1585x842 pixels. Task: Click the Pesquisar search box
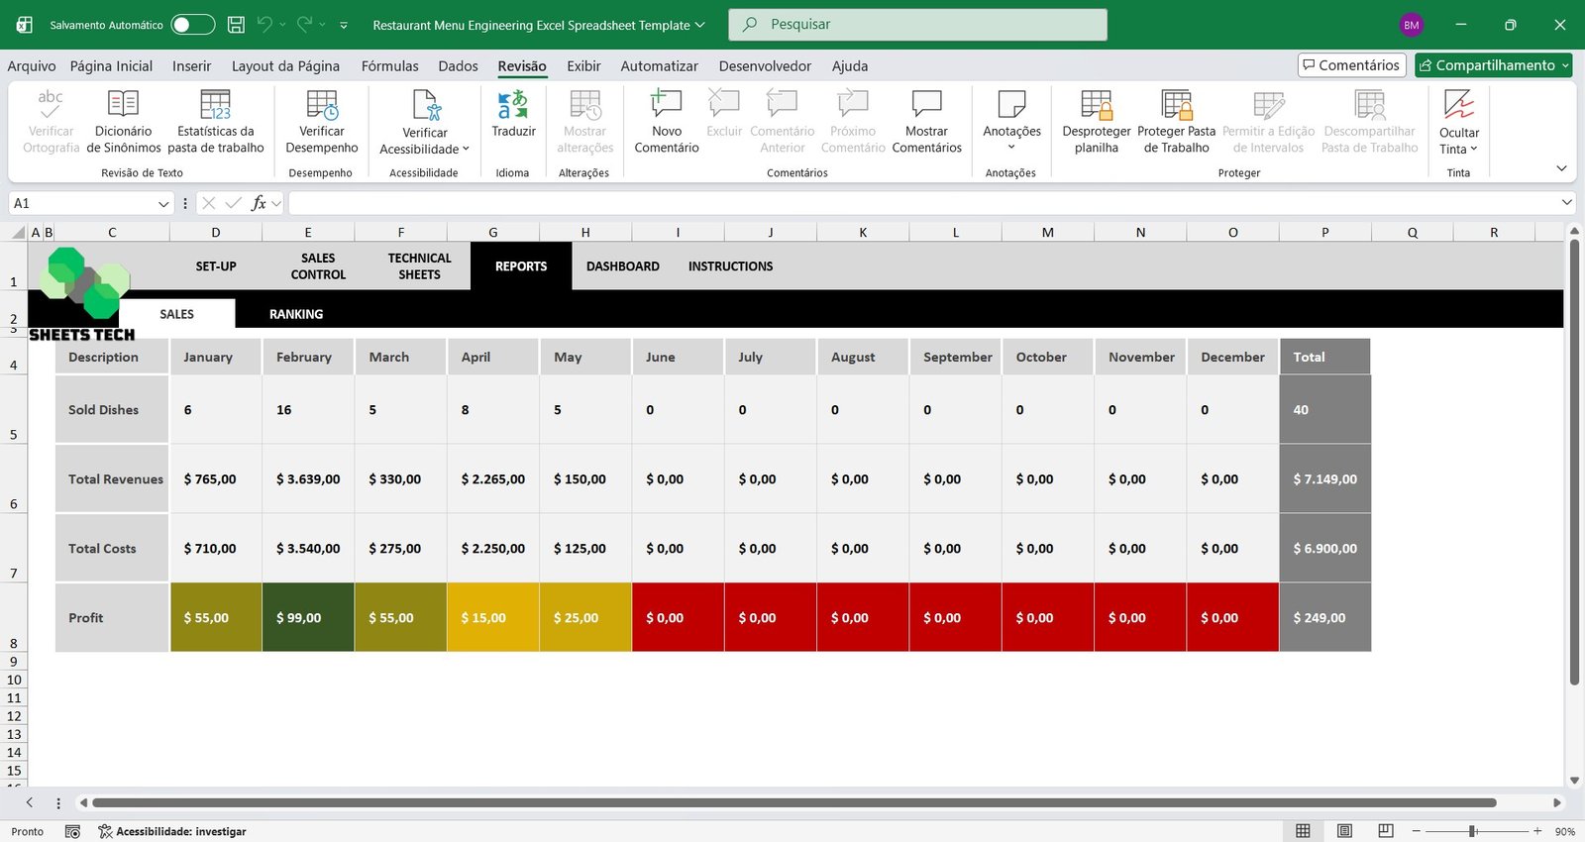coord(917,25)
